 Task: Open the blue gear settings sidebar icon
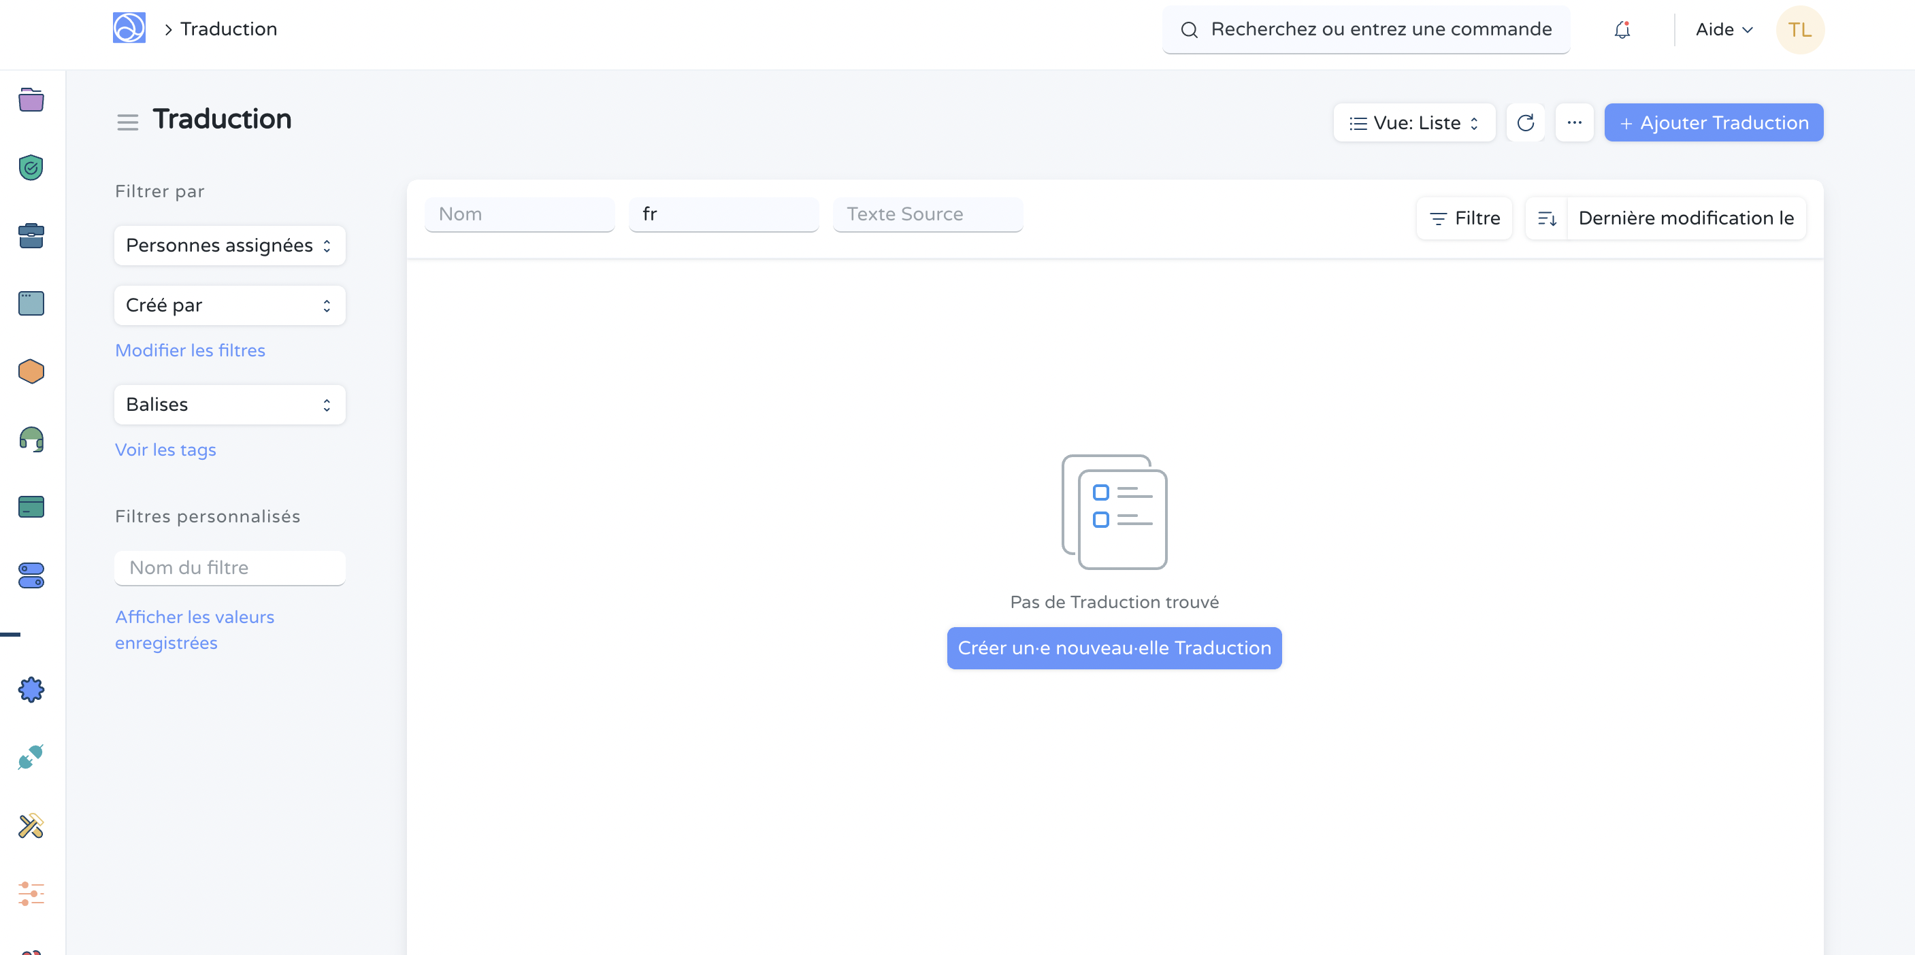coord(31,690)
